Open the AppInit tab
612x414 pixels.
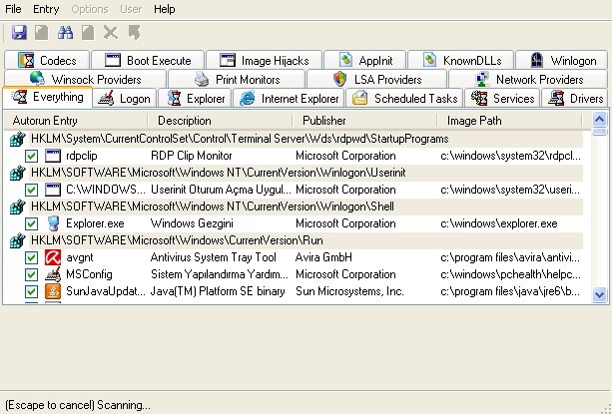click(365, 60)
